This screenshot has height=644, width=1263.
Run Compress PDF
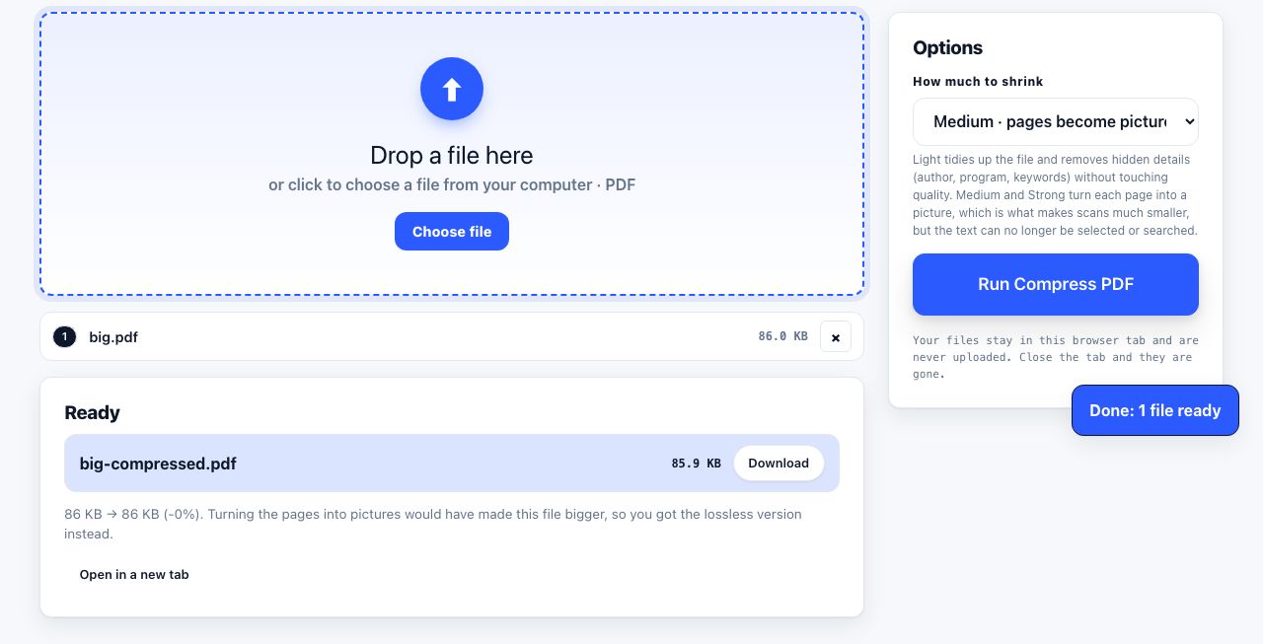(x=1056, y=284)
